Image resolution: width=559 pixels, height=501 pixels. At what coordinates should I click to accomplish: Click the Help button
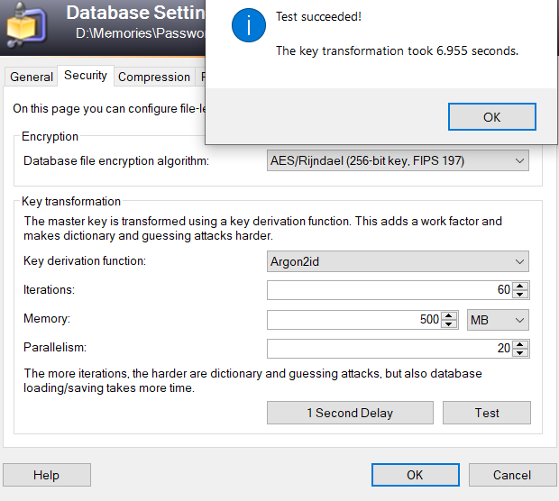click(x=46, y=475)
